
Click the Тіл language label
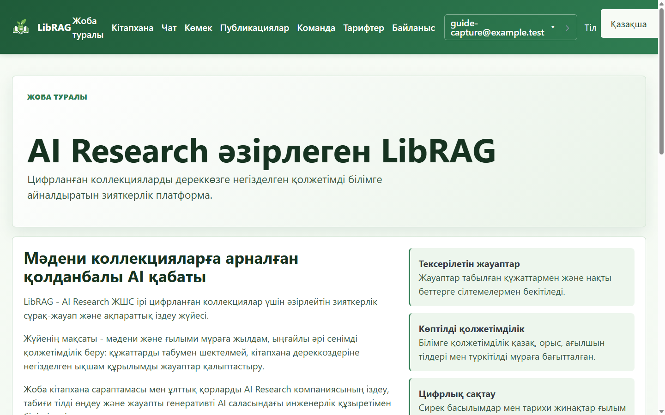(590, 28)
